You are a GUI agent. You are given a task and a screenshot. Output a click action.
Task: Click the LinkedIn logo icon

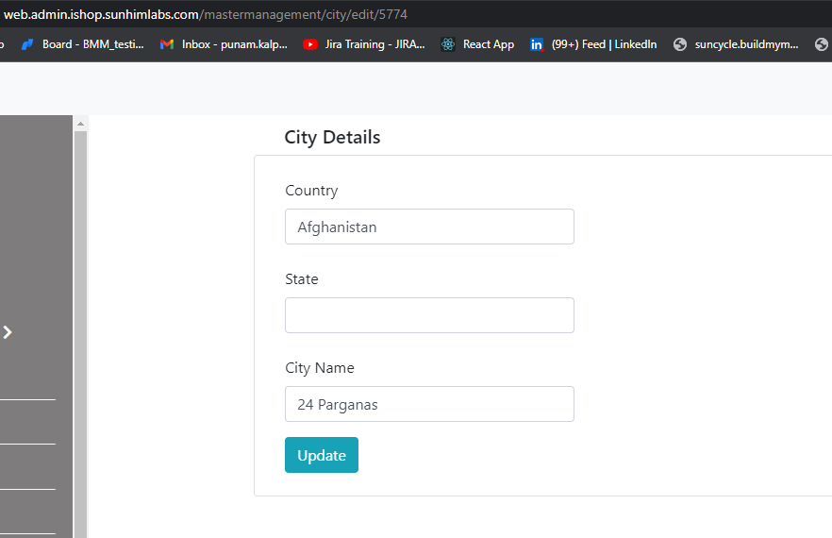(x=537, y=44)
